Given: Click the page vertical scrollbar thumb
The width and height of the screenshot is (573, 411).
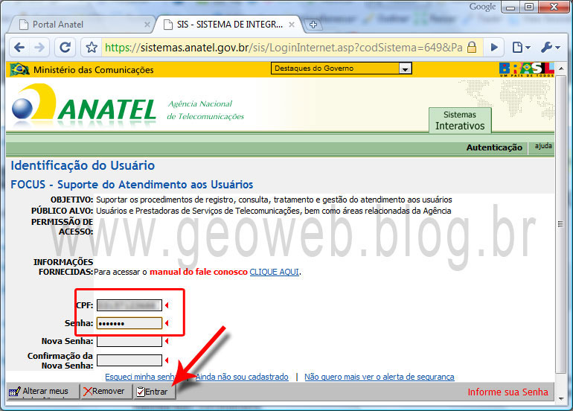Looking at the screenshot, I should click(x=560, y=224).
